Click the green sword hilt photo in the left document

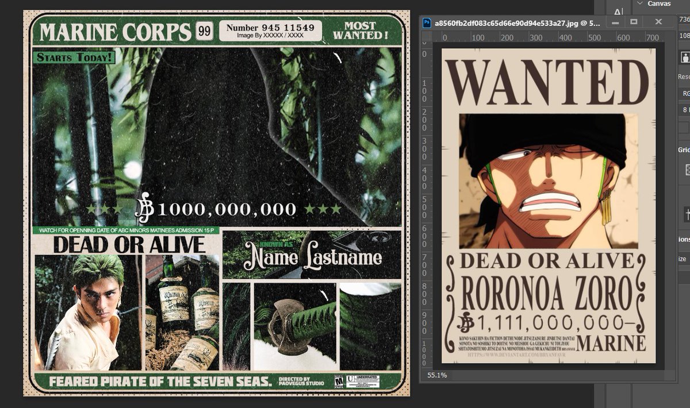(x=296, y=325)
